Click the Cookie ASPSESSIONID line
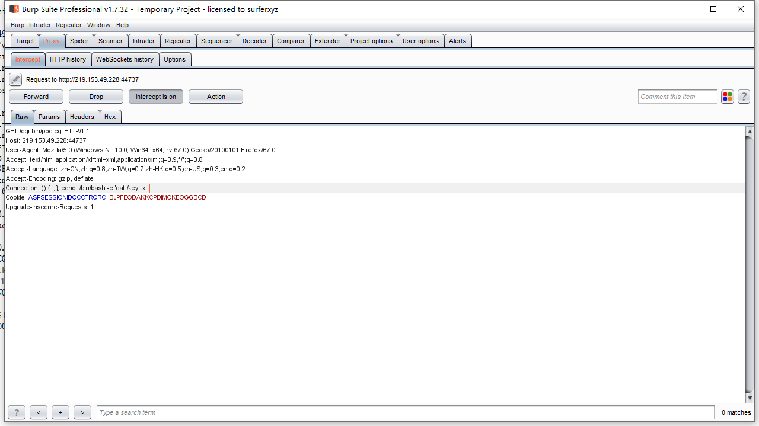Image resolution: width=759 pixels, height=426 pixels. (106, 197)
